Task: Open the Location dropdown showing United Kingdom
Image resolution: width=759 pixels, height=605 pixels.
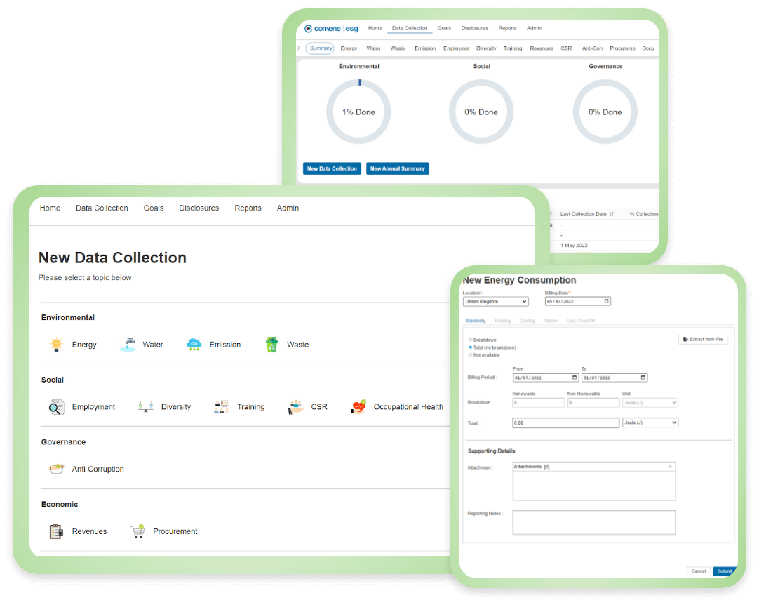Action: coord(495,301)
